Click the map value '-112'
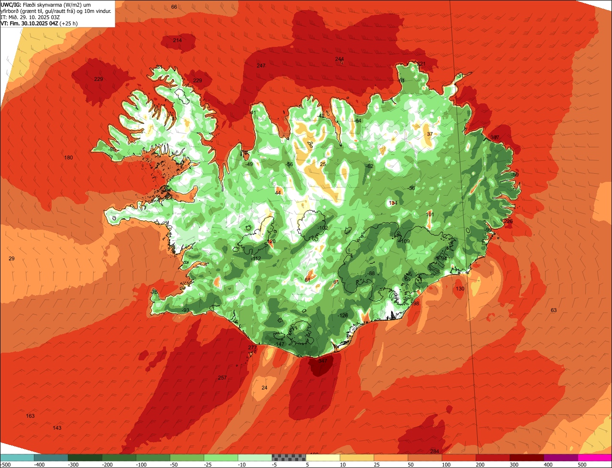Image resolution: width=612 pixels, height=468 pixels. (x=256, y=258)
